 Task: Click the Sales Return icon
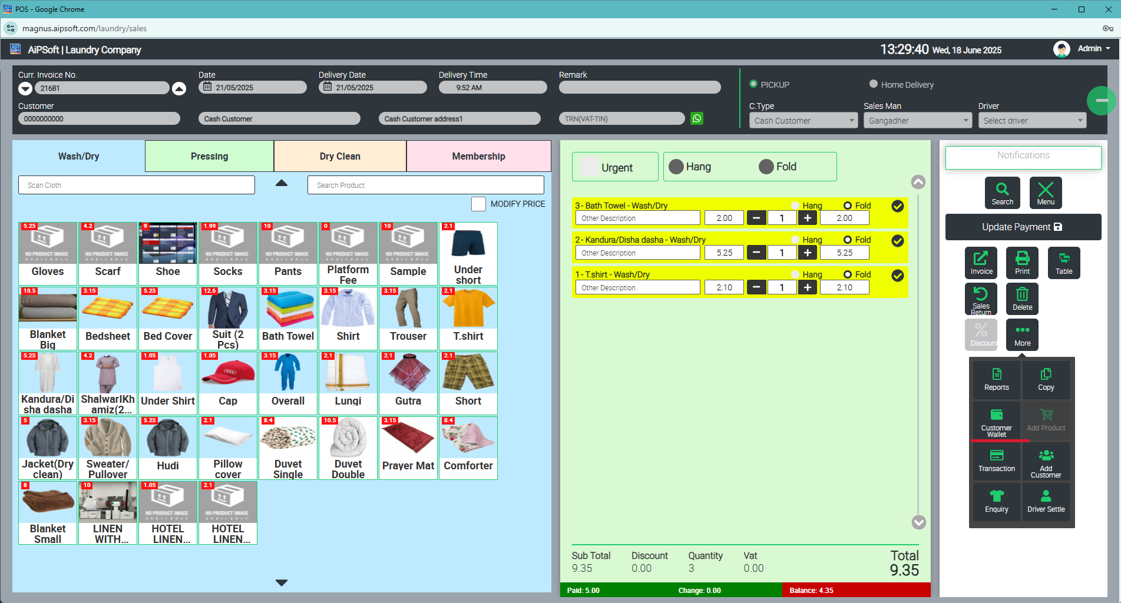[981, 299]
